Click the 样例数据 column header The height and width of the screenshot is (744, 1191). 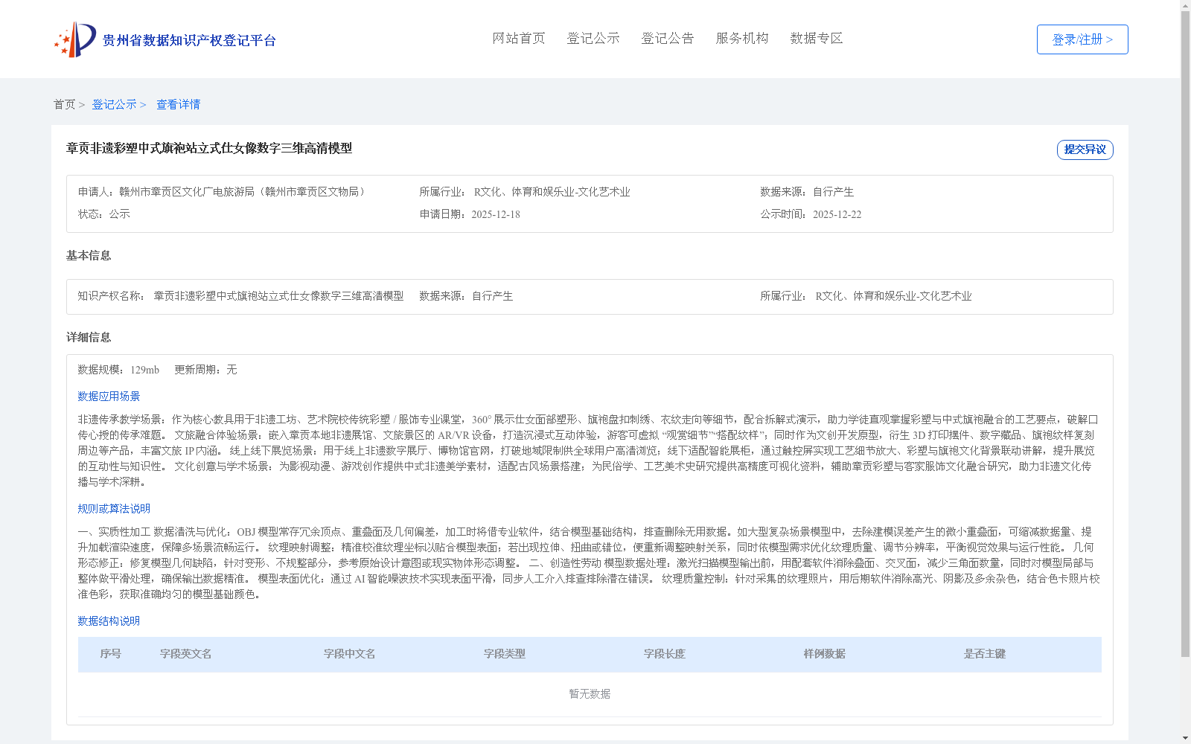[825, 654]
